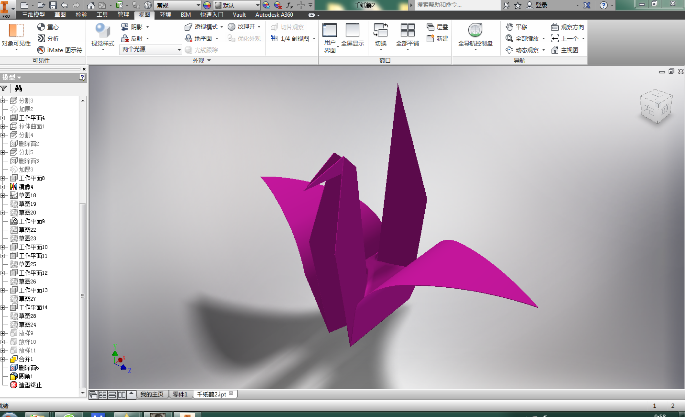Open 工具 ribbon tab
The image size is (685, 417).
click(102, 15)
